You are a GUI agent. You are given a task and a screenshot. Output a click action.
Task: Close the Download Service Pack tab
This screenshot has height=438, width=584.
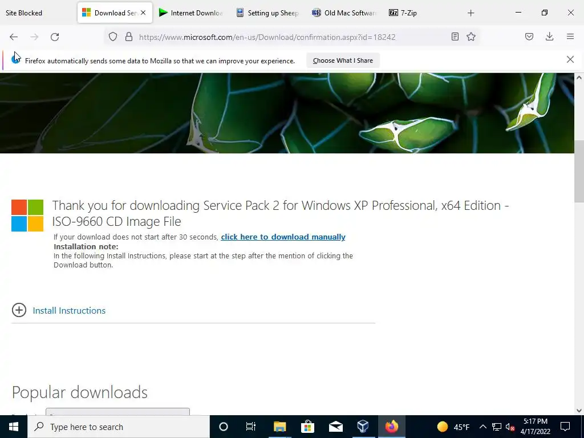coord(143,13)
